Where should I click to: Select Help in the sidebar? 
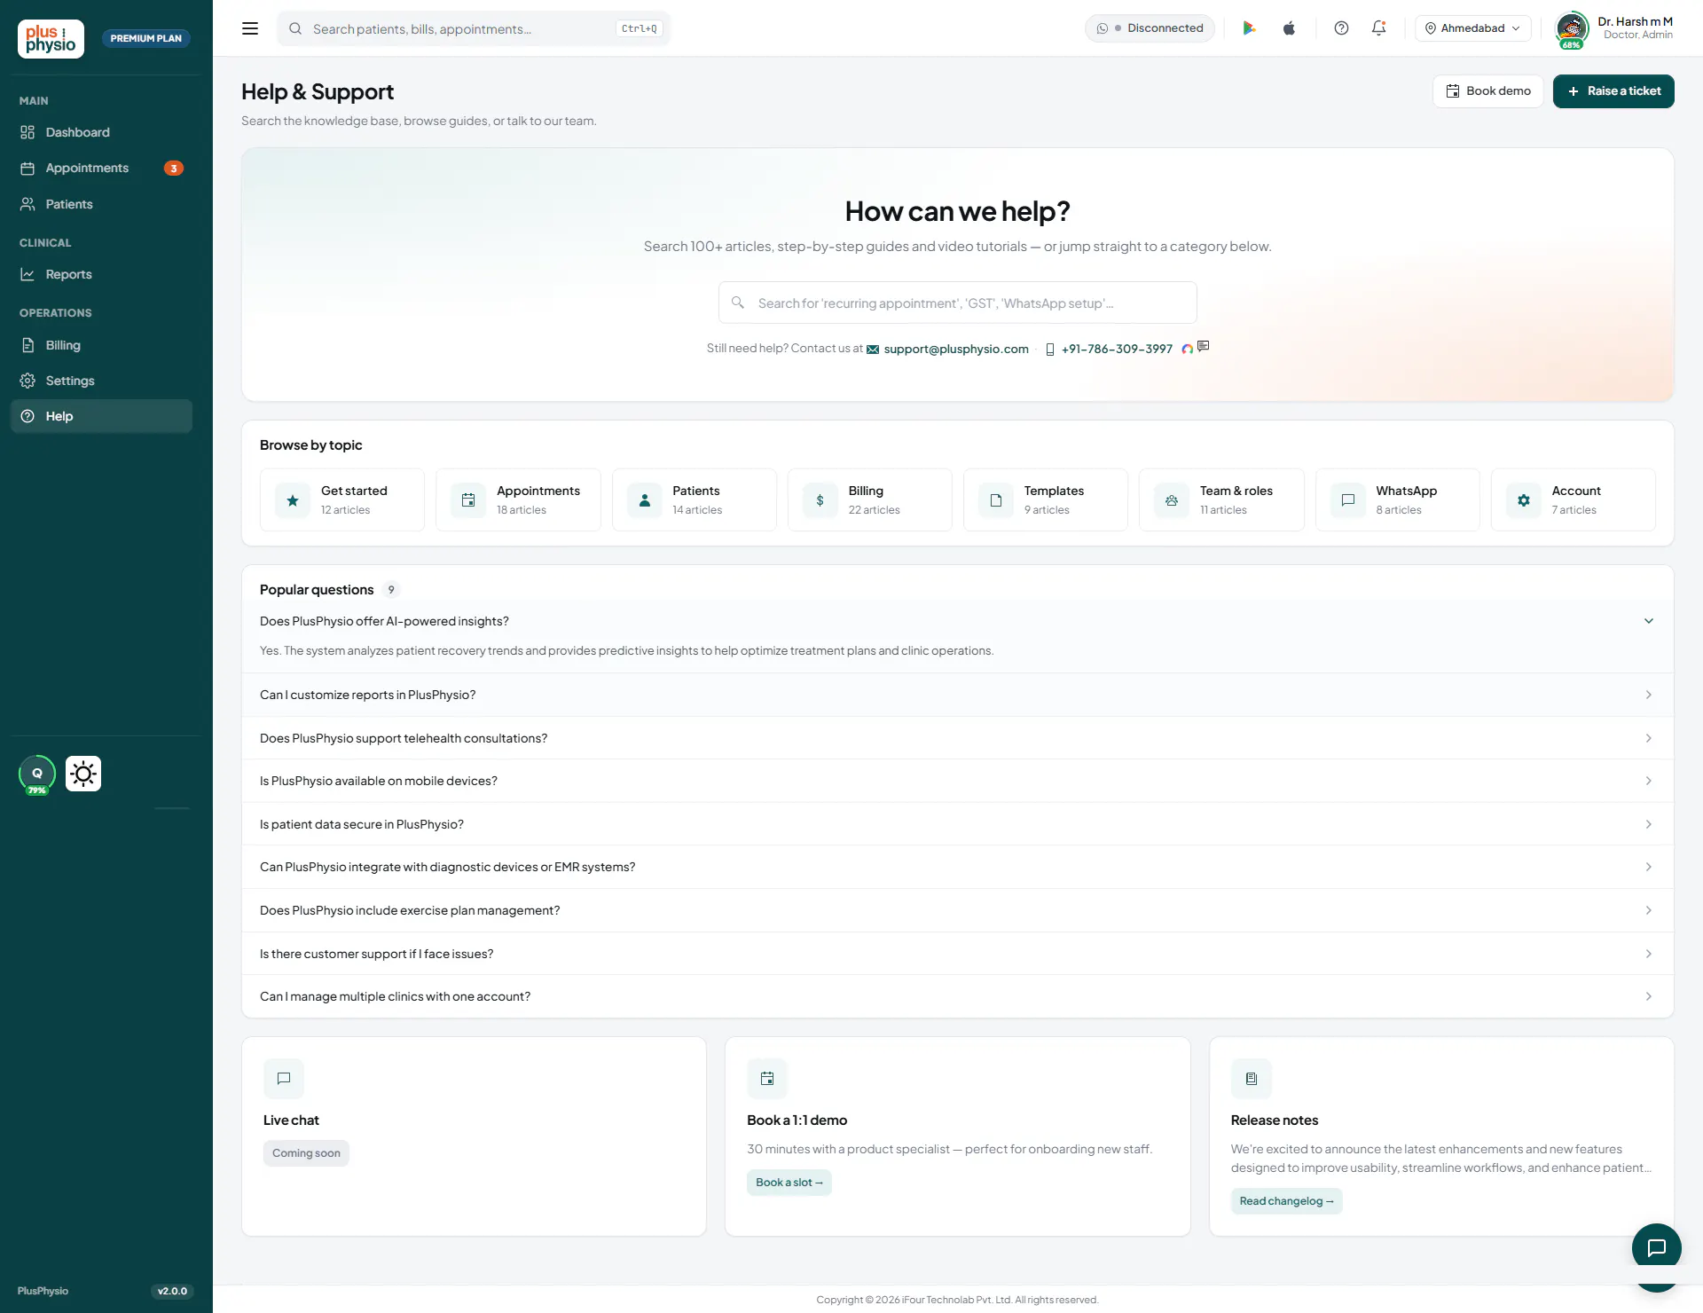(x=101, y=416)
